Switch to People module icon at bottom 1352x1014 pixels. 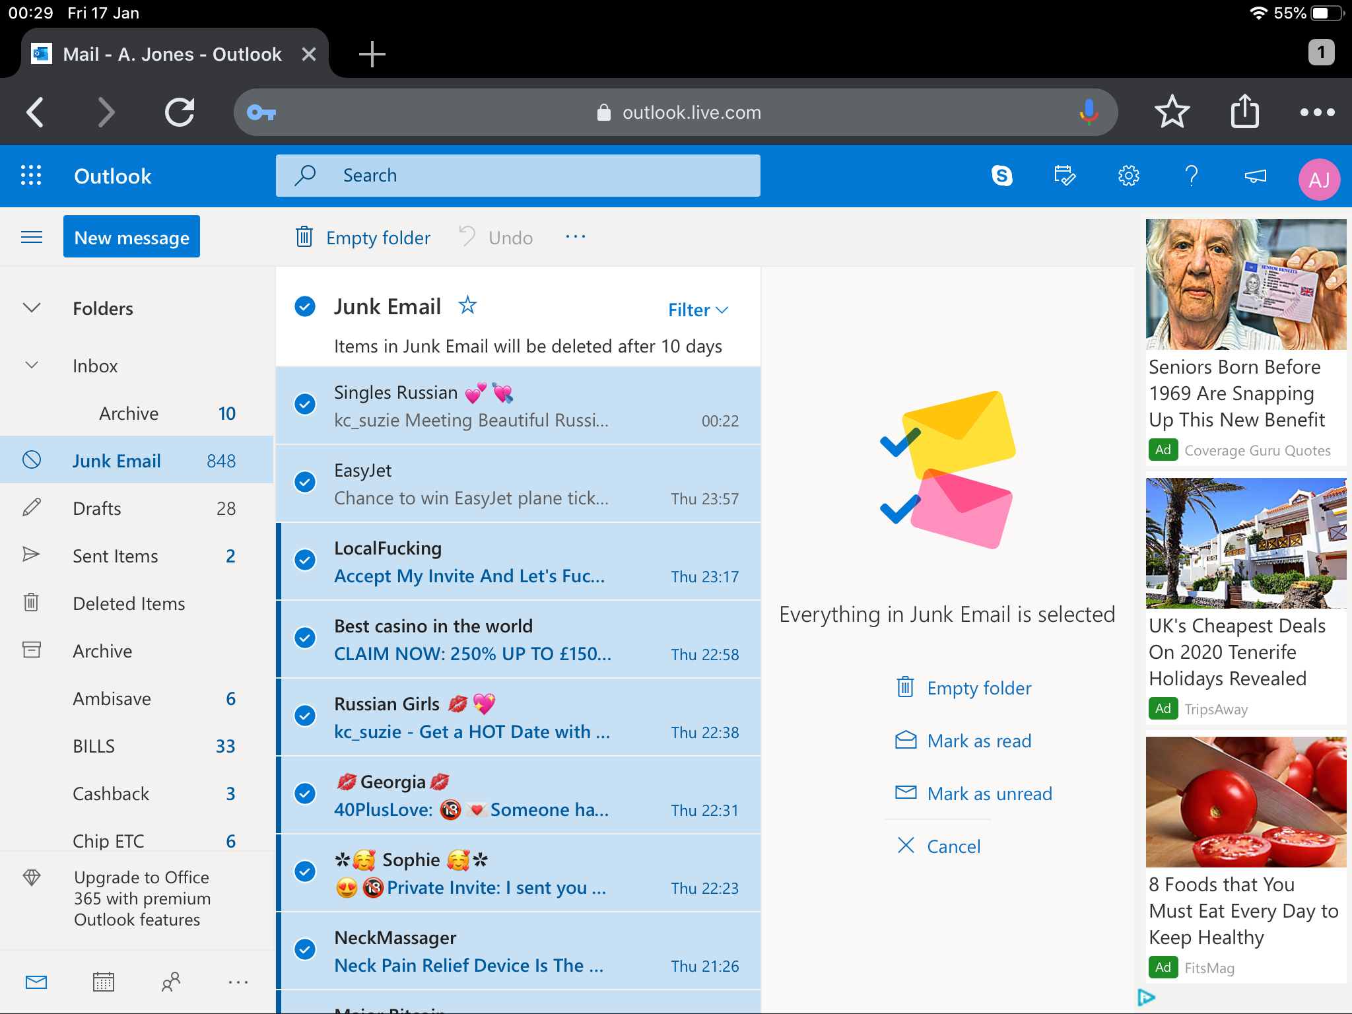tap(171, 982)
